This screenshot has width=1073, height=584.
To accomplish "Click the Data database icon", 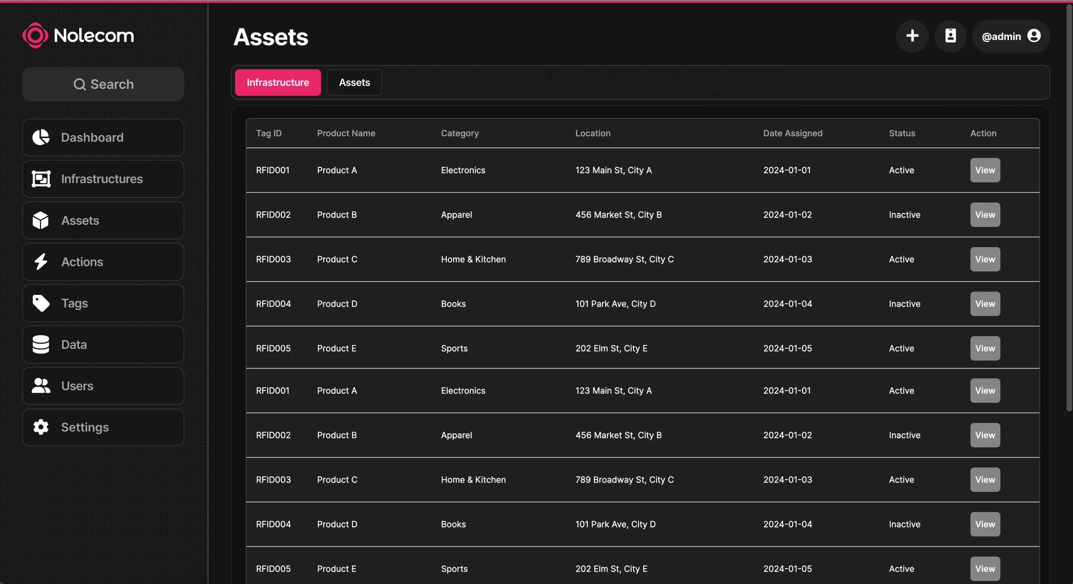I will coord(41,345).
